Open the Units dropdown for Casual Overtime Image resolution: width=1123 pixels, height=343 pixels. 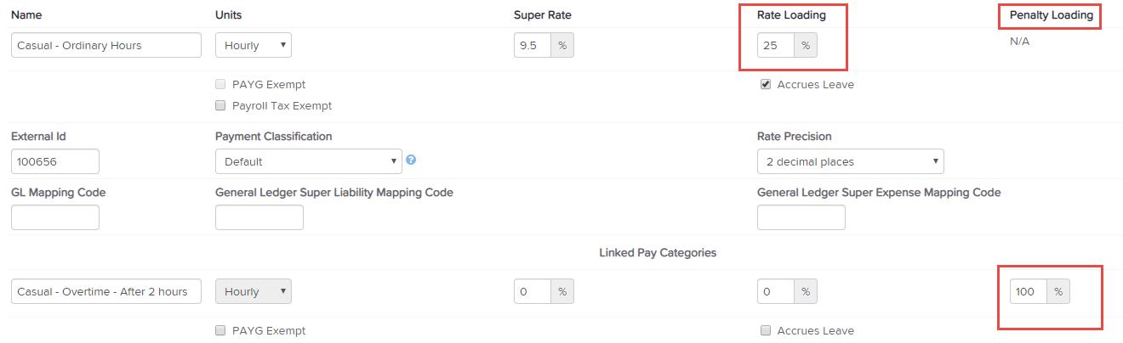tap(254, 291)
